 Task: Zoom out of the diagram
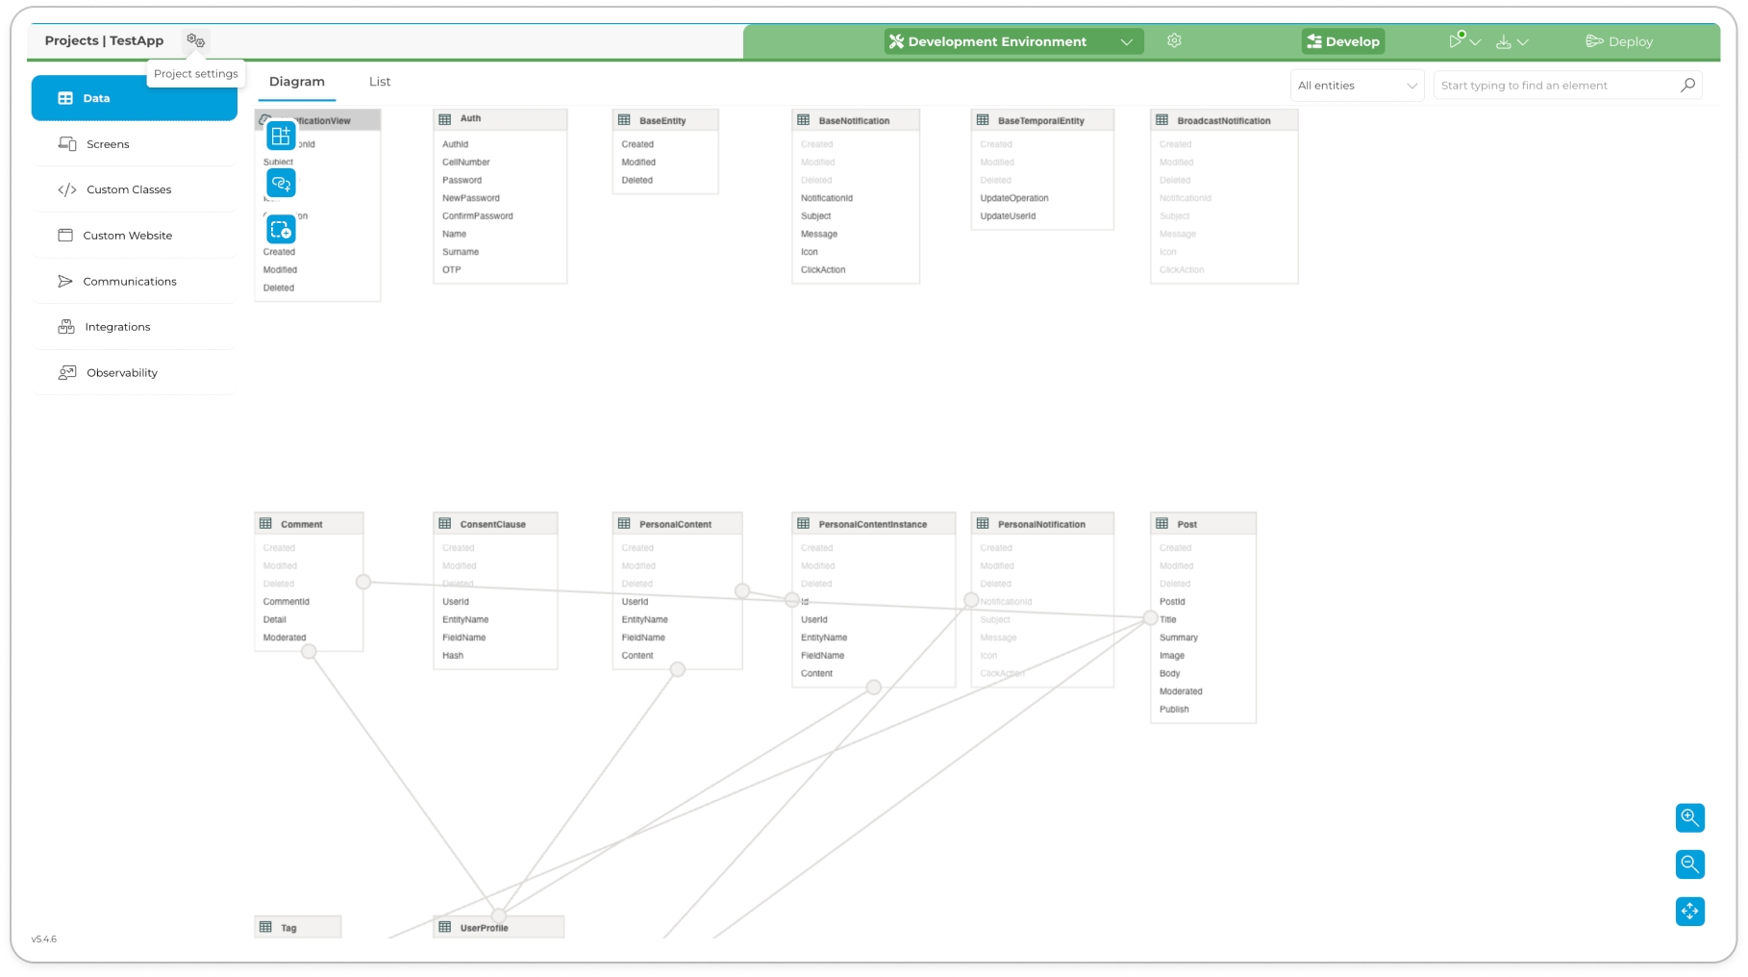coord(1689,864)
